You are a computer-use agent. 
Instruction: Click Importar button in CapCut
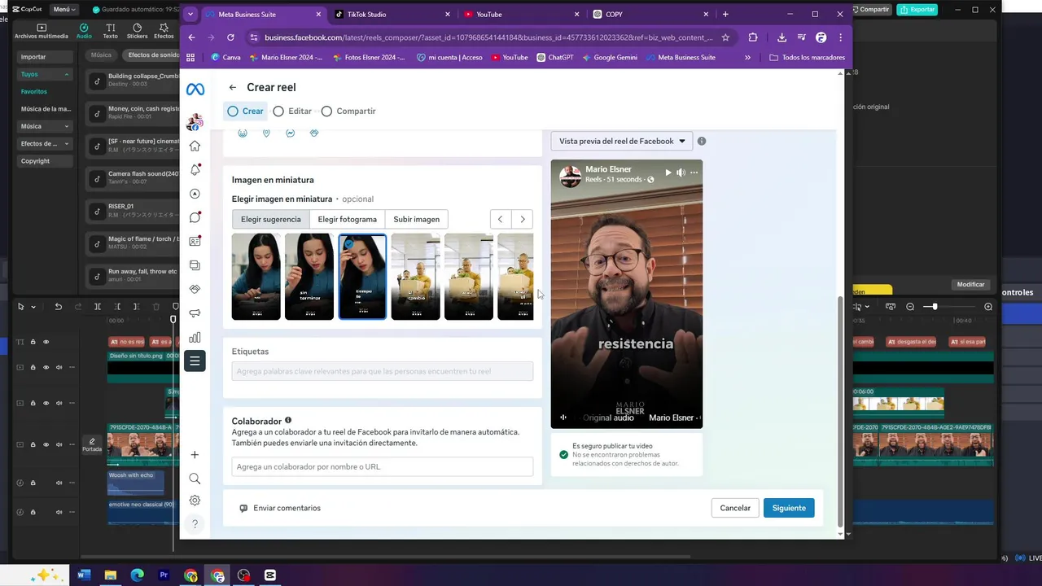pyautogui.click(x=45, y=57)
